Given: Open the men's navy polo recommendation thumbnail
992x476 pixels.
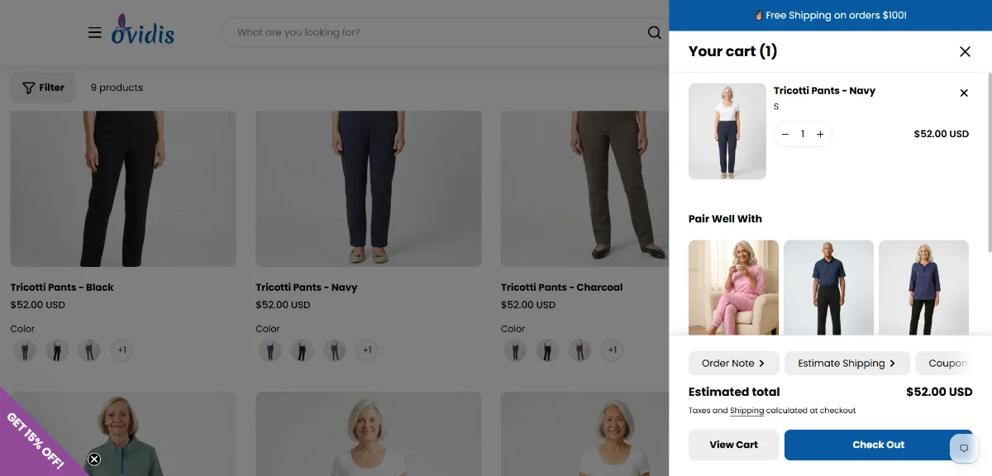Looking at the screenshot, I should tap(828, 288).
